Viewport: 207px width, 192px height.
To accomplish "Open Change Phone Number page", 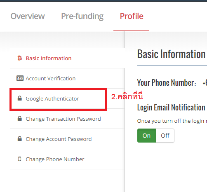I will (x=67, y=159).
